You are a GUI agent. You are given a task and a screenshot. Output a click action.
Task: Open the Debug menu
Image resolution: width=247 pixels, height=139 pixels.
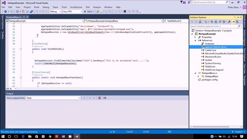tap(46, 7)
